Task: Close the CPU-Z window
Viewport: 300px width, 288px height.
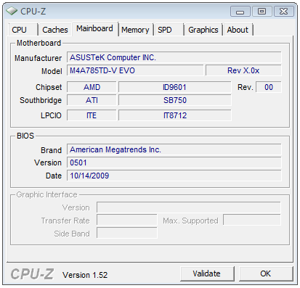Action: coord(283,12)
